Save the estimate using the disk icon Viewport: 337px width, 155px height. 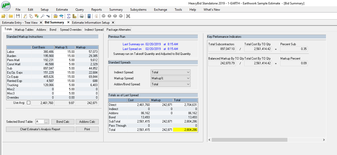point(18,16)
